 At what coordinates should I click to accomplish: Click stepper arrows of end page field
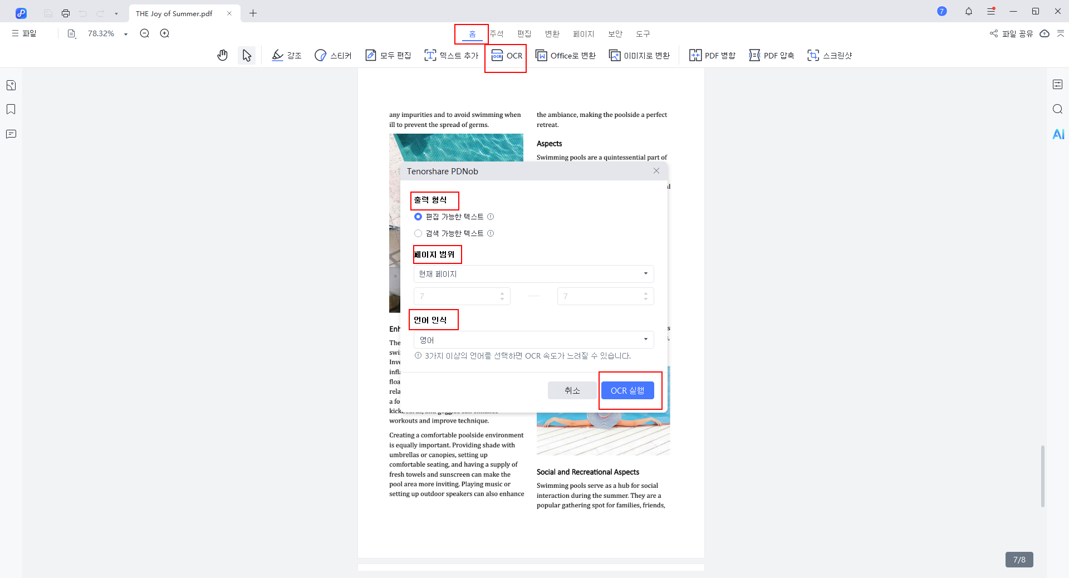click(x=646, y=296)
